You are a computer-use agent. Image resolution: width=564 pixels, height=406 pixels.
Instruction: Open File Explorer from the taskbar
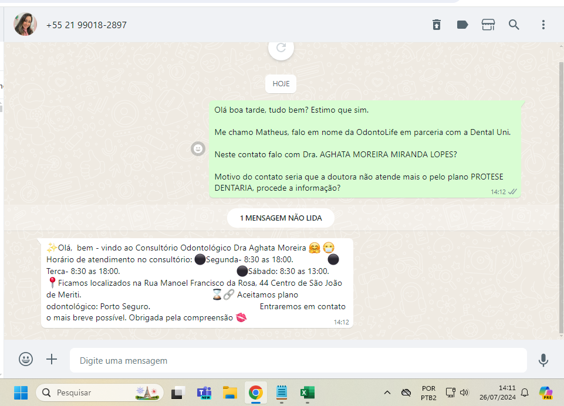(x=230, y=393)
